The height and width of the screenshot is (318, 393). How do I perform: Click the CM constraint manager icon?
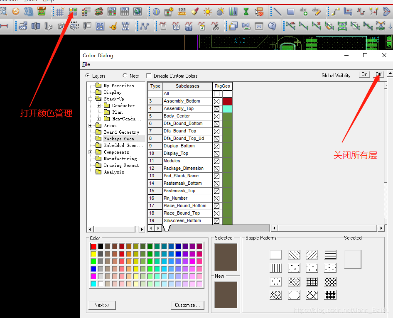pyautogui.click(x=111, y=12)
